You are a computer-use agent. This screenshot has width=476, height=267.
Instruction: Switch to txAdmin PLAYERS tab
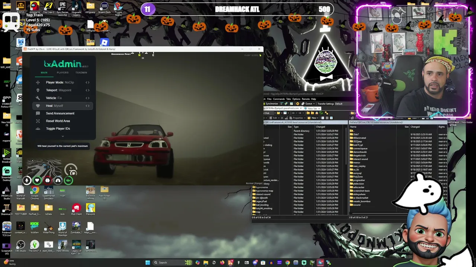click(62, 73)
